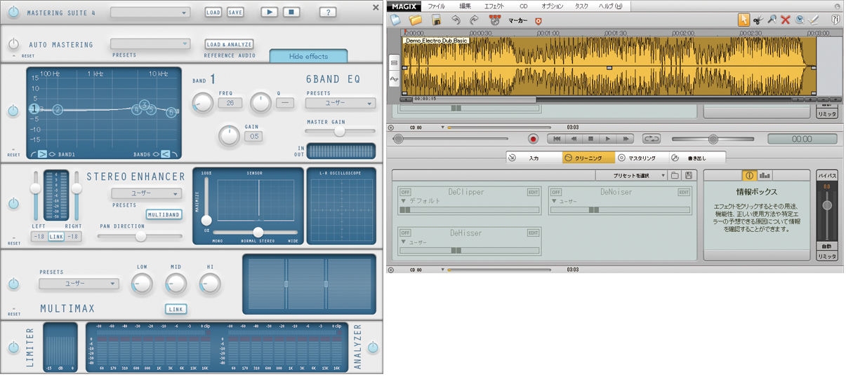Open file with the folder icon in MAGIX toolbar
The width and height of the screenshot is (846, 379).
click(416, 20)
